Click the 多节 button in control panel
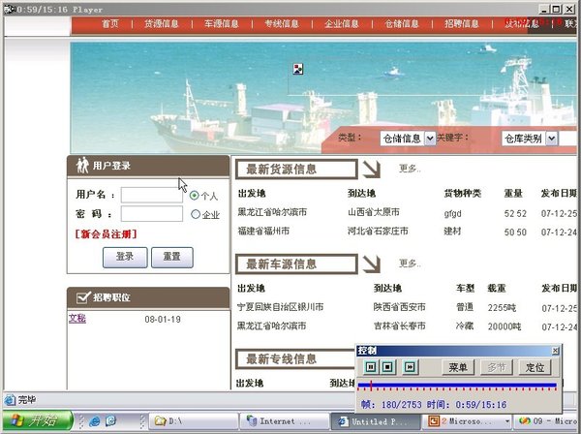 (497, 367)
